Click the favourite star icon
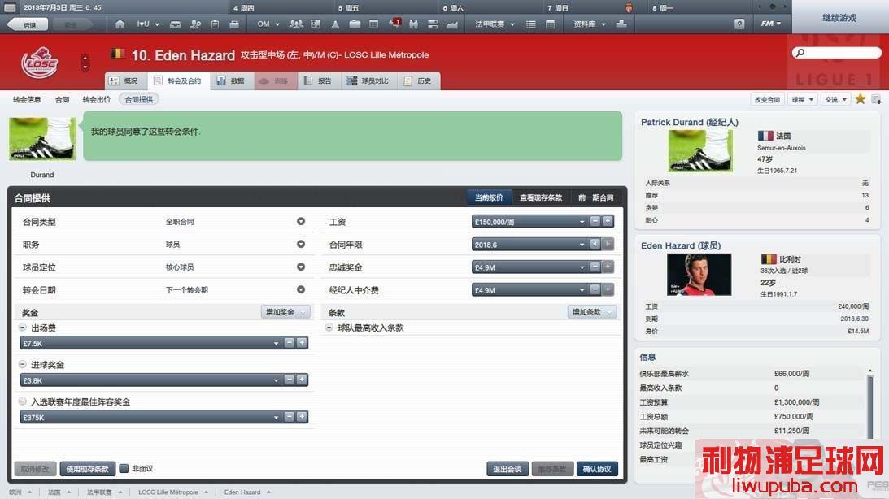Viewport: 889px width, 499px height. pos(860,99)
